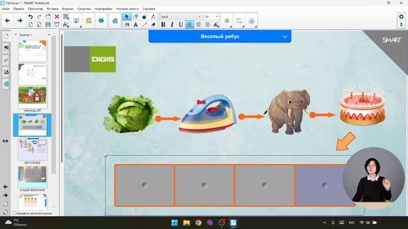The image size is (408, 229).
Task: Apply italic formatting
Action: (172, 25)
